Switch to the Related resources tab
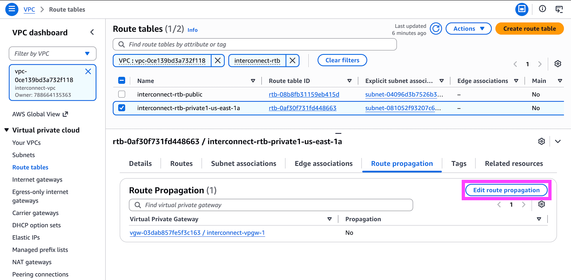This screenshot has height=280, width=571. 514,163
